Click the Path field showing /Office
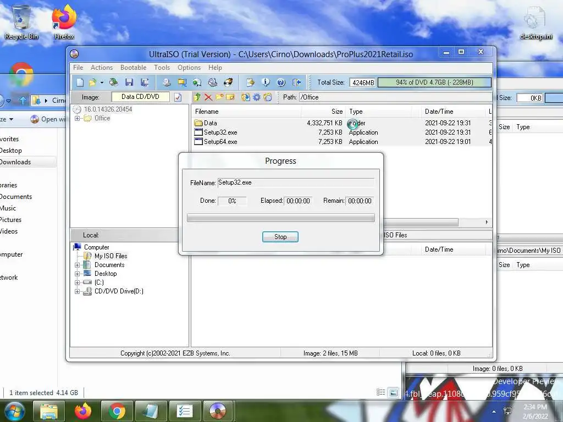This screenshot has width=563, height=422. click(x=395, y=97)
